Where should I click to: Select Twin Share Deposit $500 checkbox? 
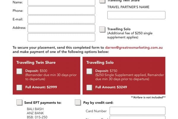pyautogui.click(x=19, y=71)
